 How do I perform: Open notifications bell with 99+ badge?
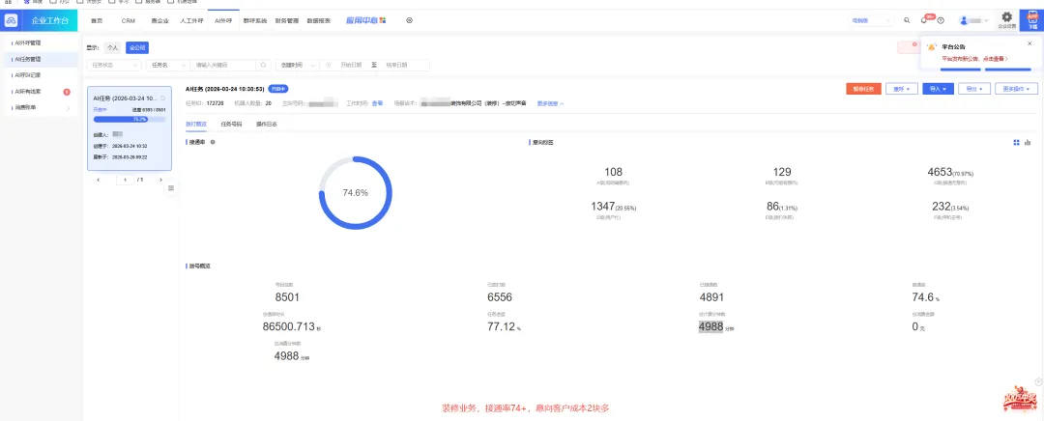pyautogui.click(x=924, y=20)
